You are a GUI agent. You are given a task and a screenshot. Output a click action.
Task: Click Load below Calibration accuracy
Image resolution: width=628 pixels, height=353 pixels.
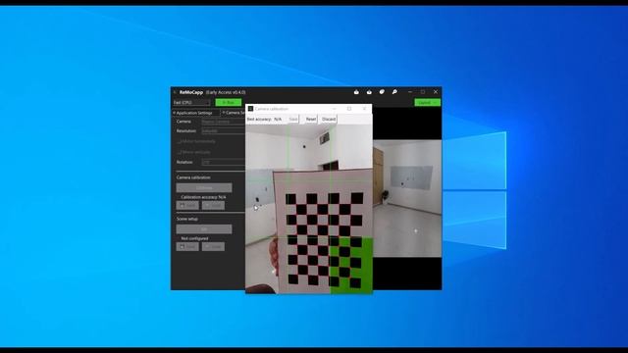point(213,205)
